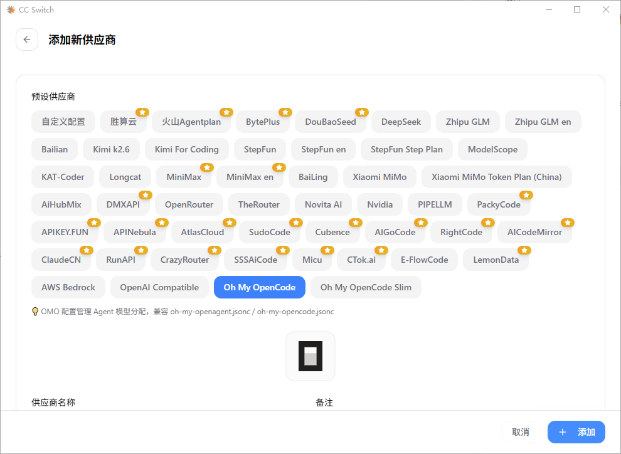
Task: Select Oh My OpenCode Slim preset
Action: pyautogui.click(x=366, y=287)
